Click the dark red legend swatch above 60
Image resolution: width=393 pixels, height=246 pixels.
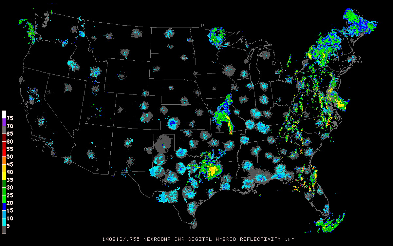pyautogui.click(x=4, y=137)
